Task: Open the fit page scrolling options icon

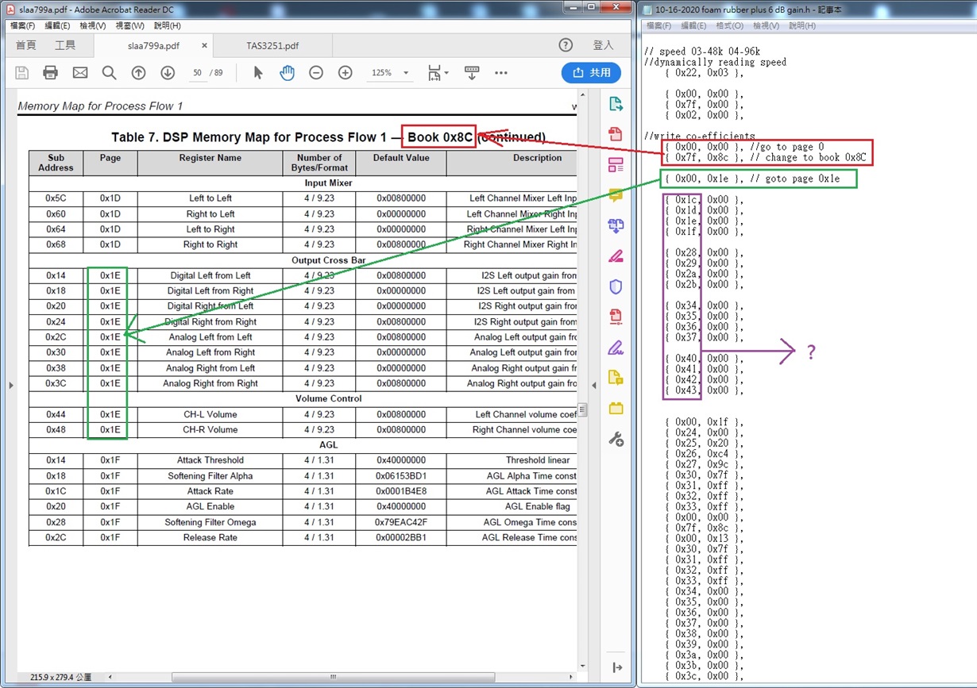Action: click(437, 73)
